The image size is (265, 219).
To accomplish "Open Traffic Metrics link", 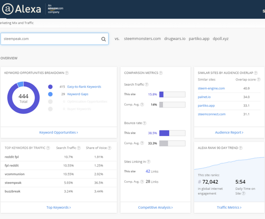I will click(229, 207).
